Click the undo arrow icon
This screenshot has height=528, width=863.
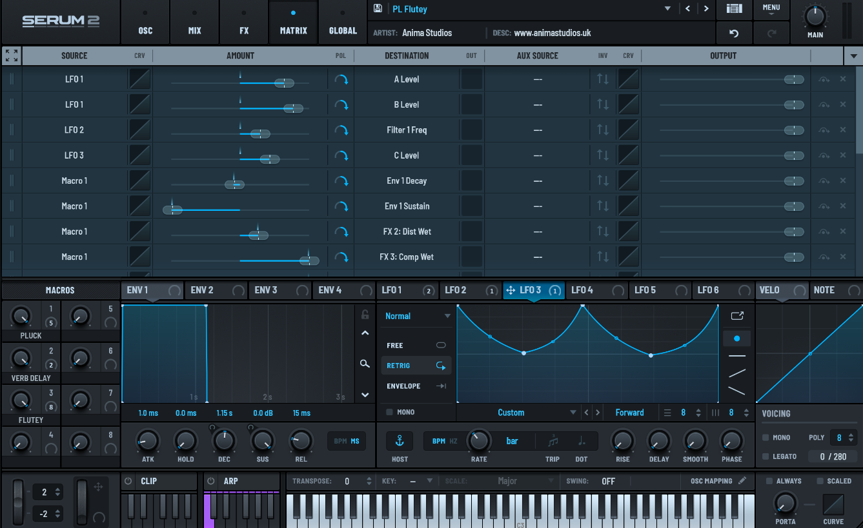[x=734, y=33]
